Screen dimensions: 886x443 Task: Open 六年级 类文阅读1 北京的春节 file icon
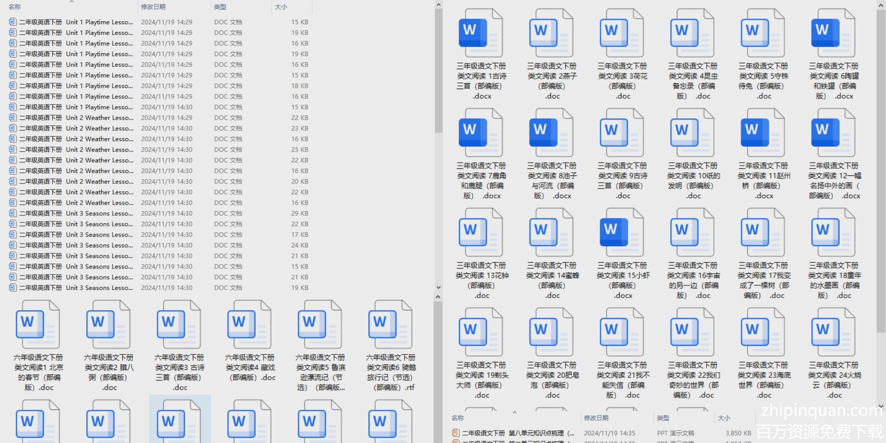38,325
